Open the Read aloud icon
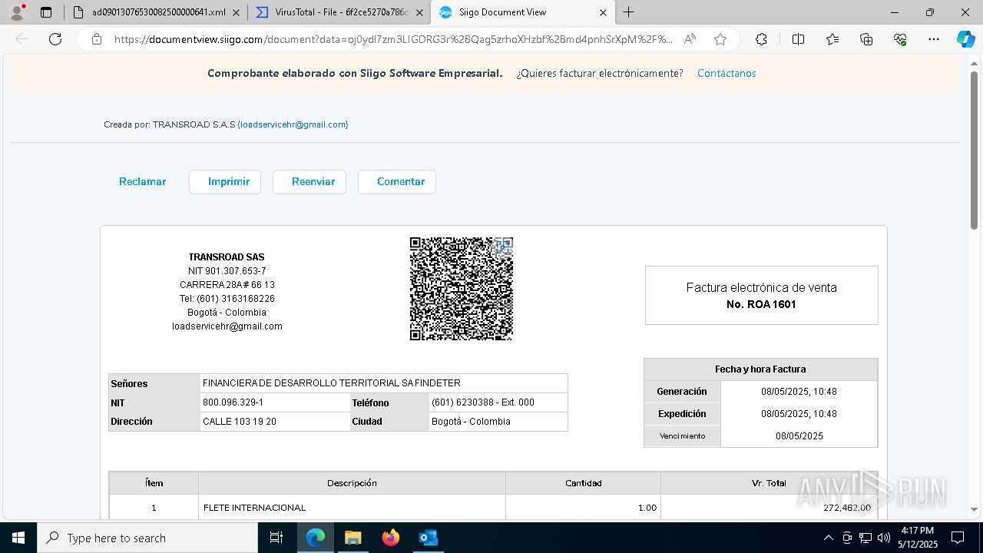The image size is (983, 553). 690,39
